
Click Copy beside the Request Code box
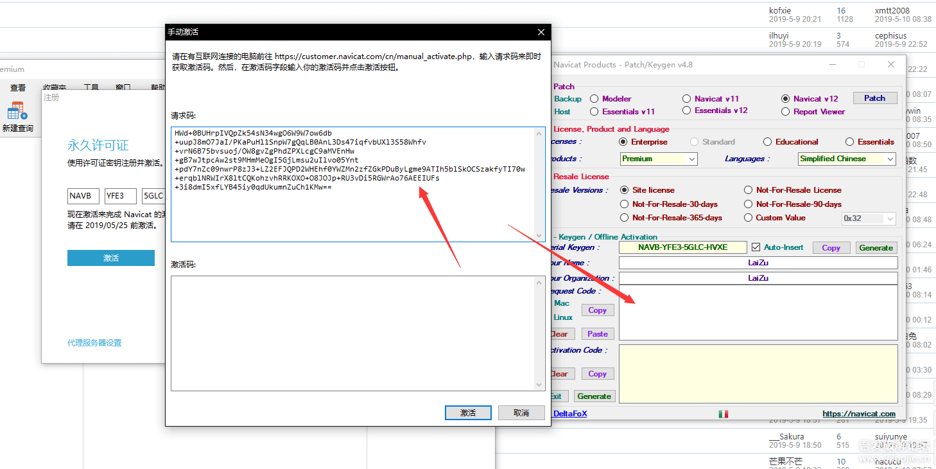(598, 310)
